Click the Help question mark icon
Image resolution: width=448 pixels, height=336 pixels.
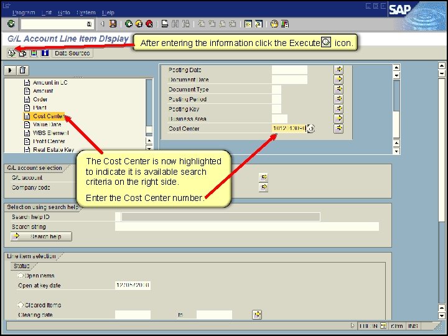[274, 24]
